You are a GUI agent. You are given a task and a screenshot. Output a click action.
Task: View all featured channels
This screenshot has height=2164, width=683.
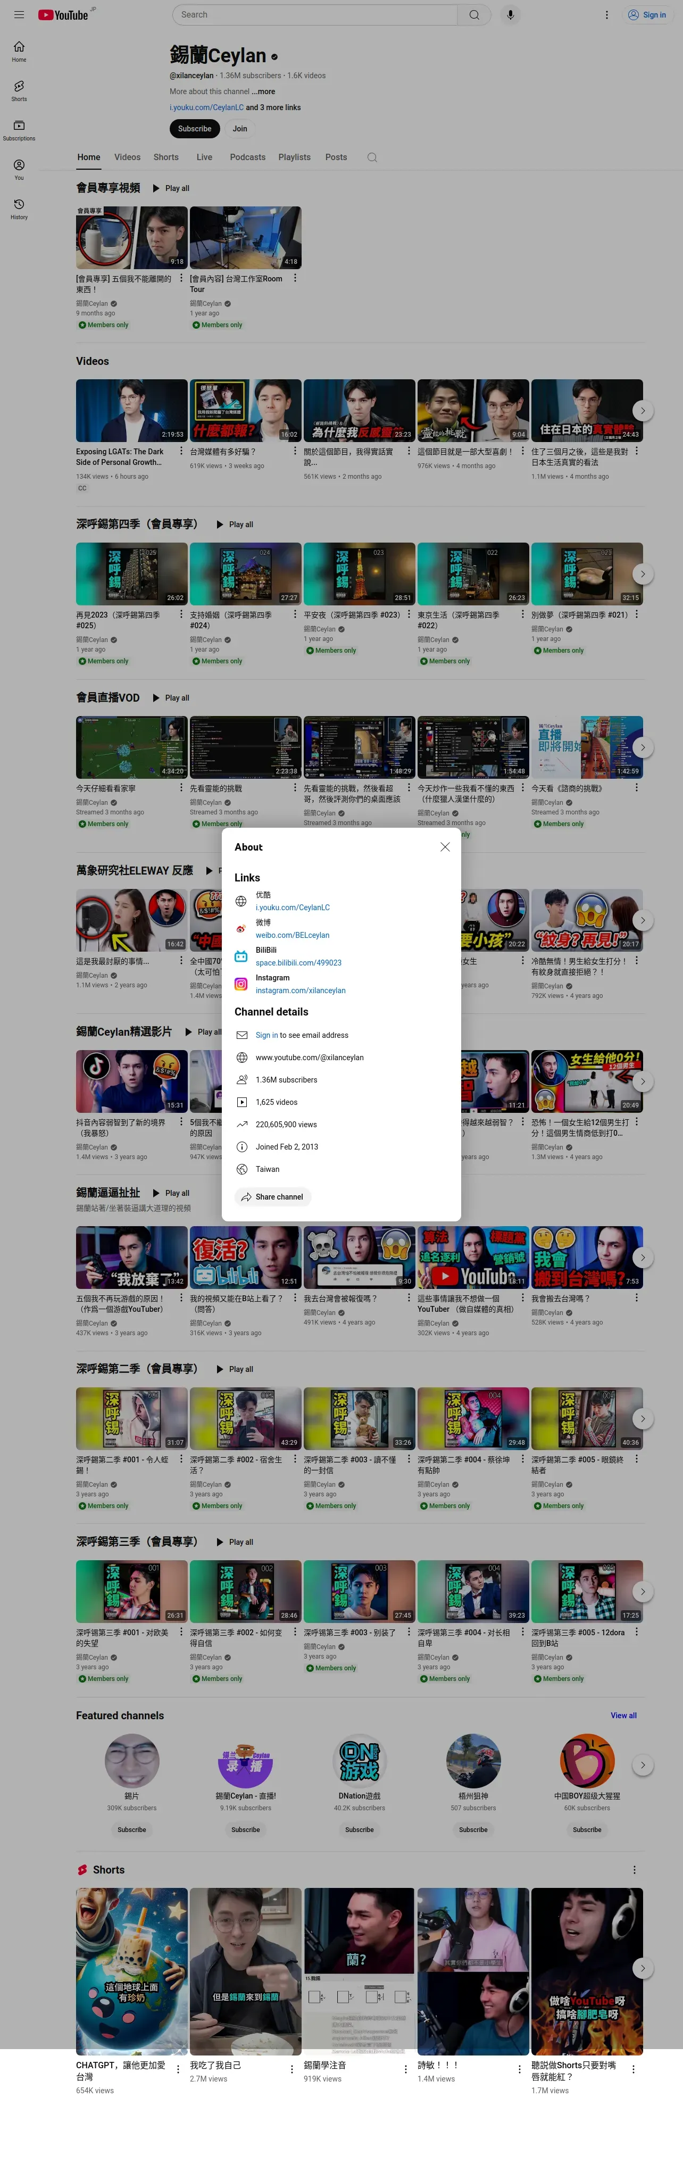click(623, 1716)
